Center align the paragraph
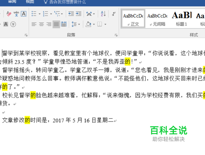The image size is (205, 155). [x=41, y=25]
